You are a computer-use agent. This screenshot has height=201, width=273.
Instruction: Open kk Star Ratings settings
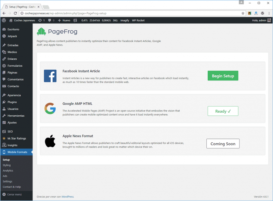point(16,139)
